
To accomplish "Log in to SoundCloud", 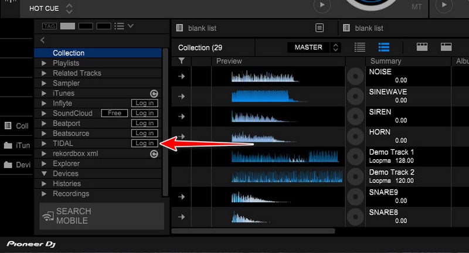I will click(x=144, y=113).
